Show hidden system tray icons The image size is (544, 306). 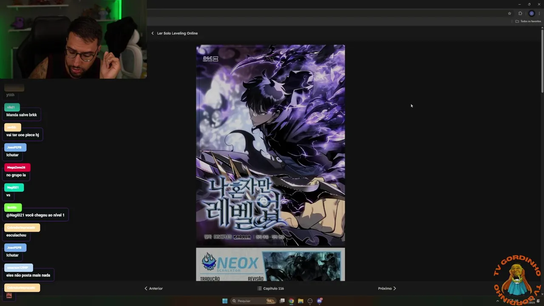[x=498, y=301]
